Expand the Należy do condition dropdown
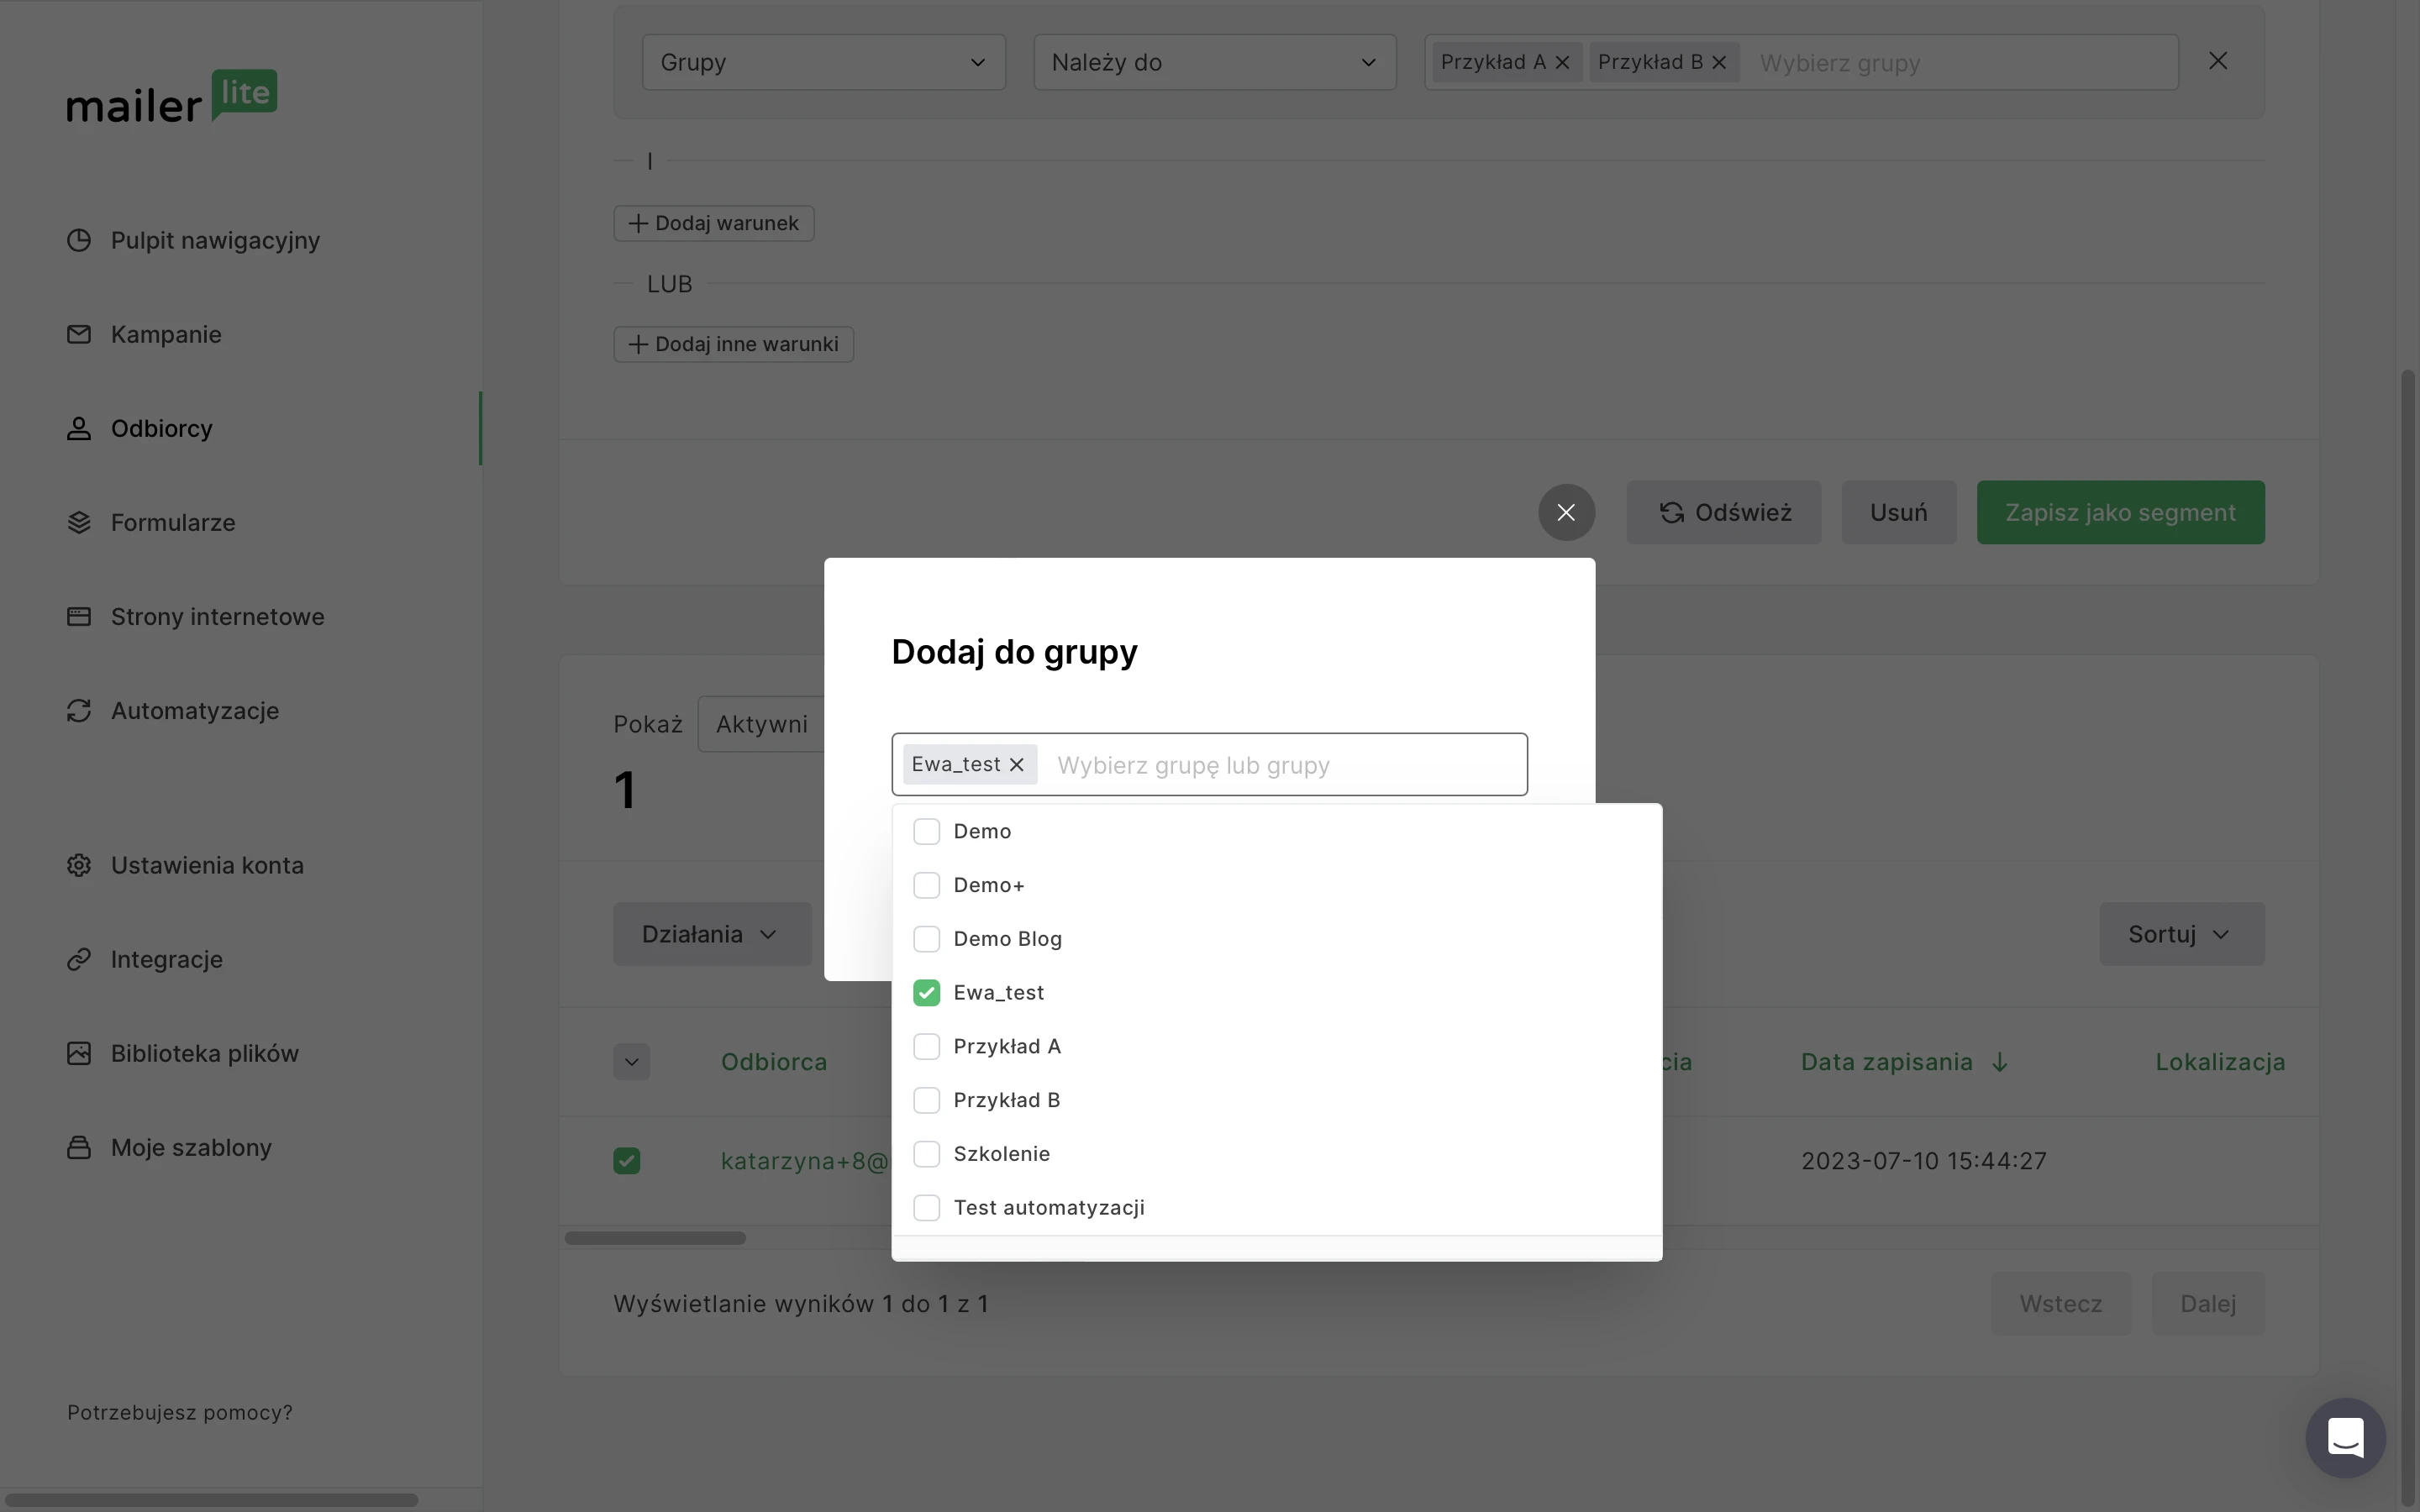 pyautogui.click(x=1214, y=62)
